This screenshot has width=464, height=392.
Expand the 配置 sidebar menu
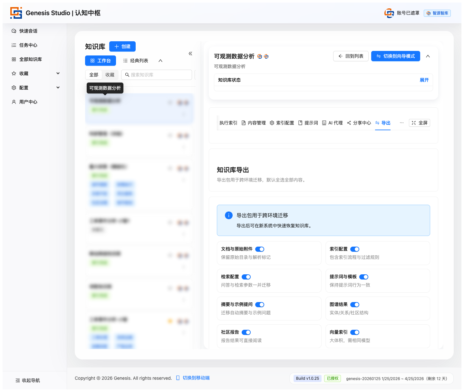point(58,88)
